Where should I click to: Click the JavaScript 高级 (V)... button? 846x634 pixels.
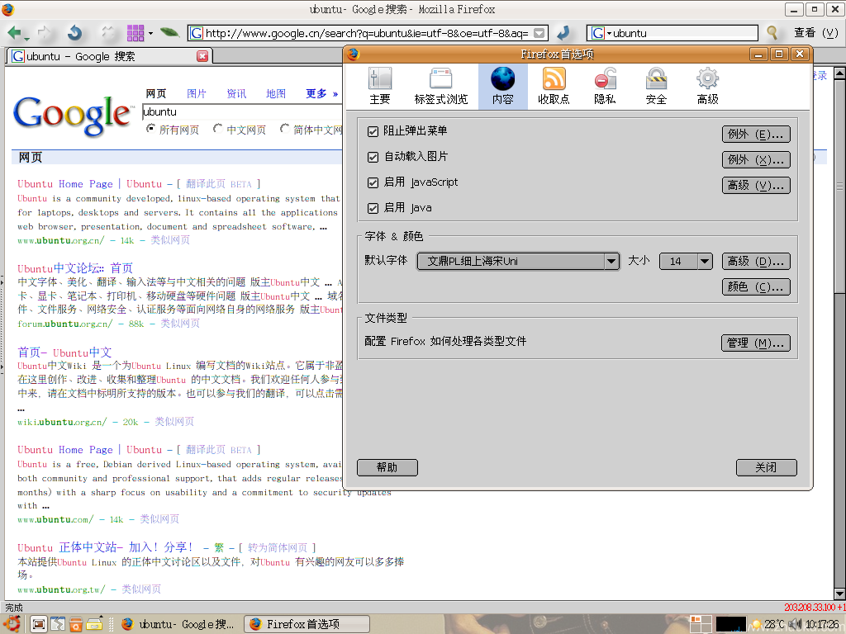756,186
